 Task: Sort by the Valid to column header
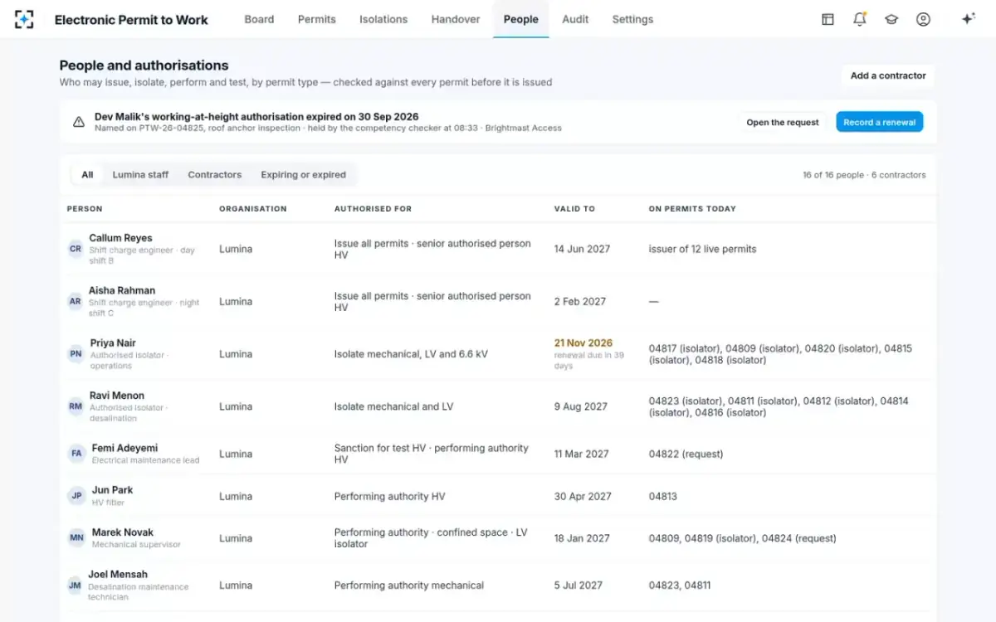(x=574, y=209)
